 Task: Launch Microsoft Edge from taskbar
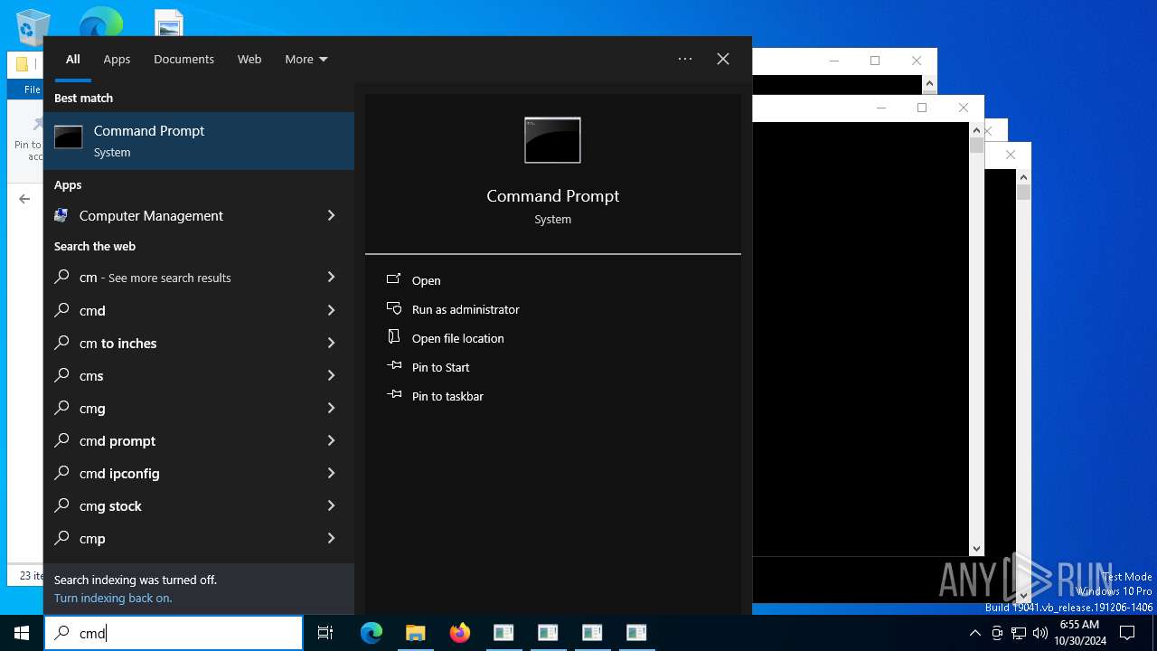coord(372,633)
